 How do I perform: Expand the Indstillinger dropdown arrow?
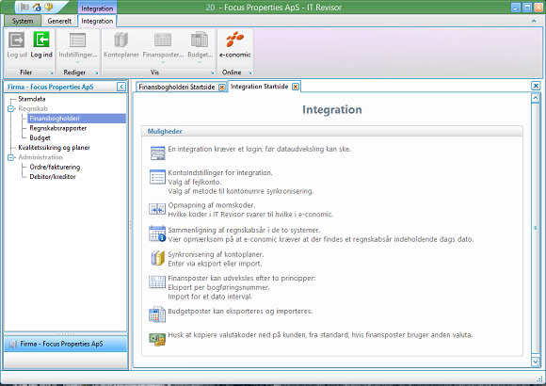point(77,62)
